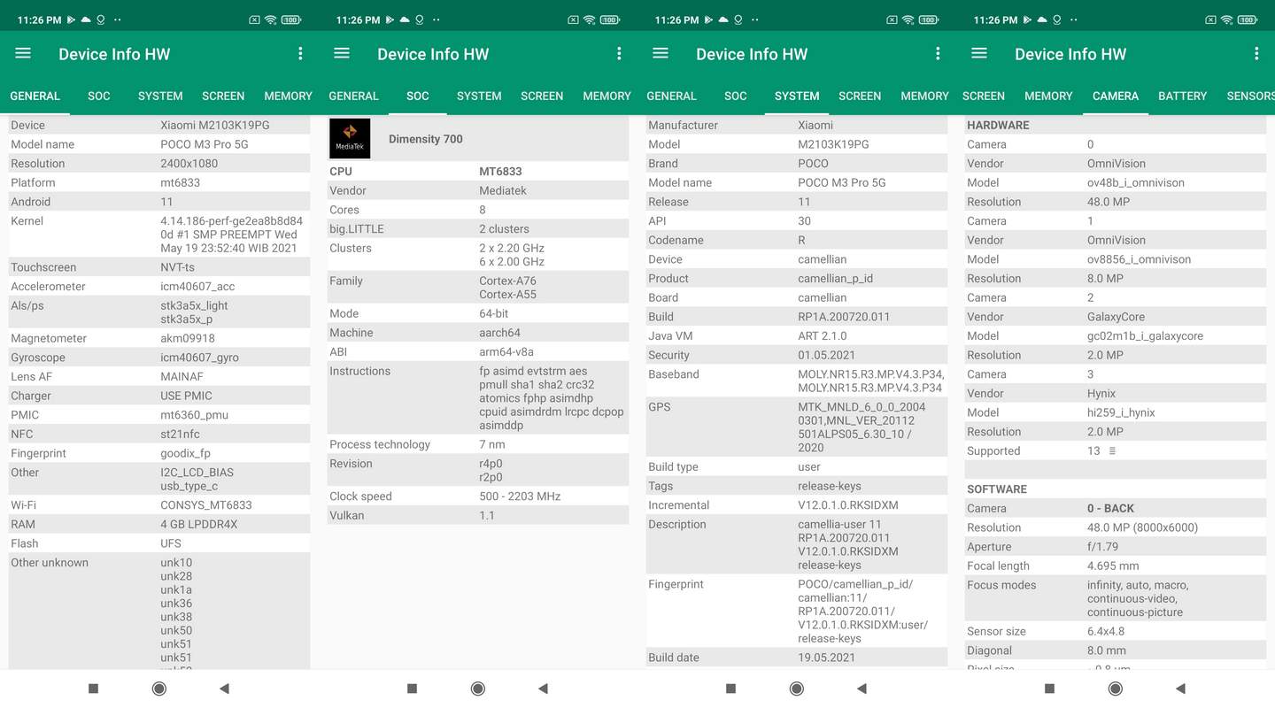The width and height of the screenshot is (1275, 708).
Task: Switch to MEMORY tab on the GENERAL screen
Action: (x=288, y=96)
